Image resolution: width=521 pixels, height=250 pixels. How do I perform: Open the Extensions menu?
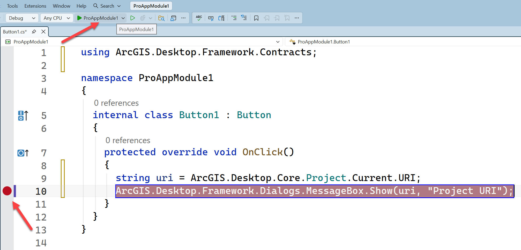click(35, 6)
